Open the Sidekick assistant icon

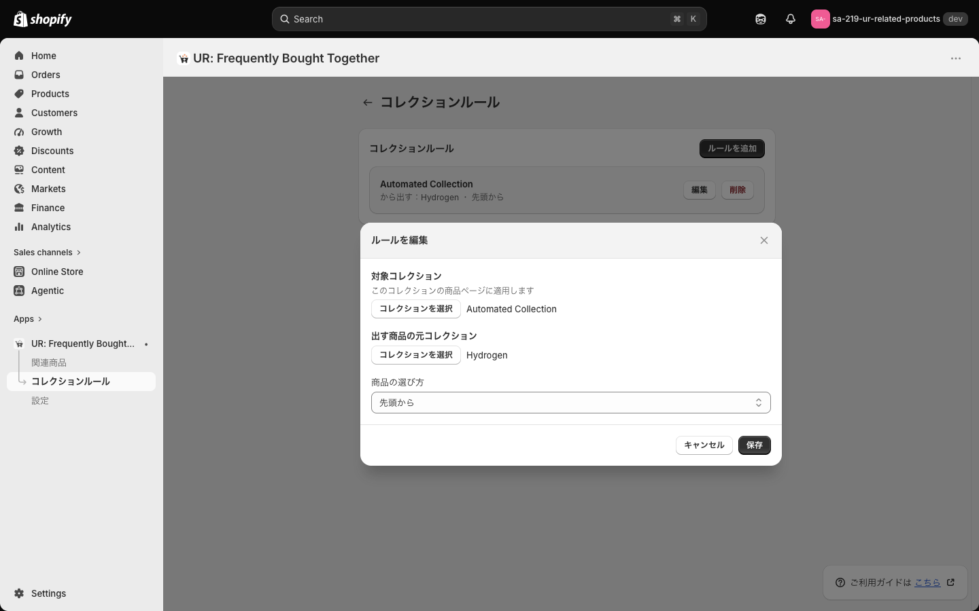pos(761,19)
